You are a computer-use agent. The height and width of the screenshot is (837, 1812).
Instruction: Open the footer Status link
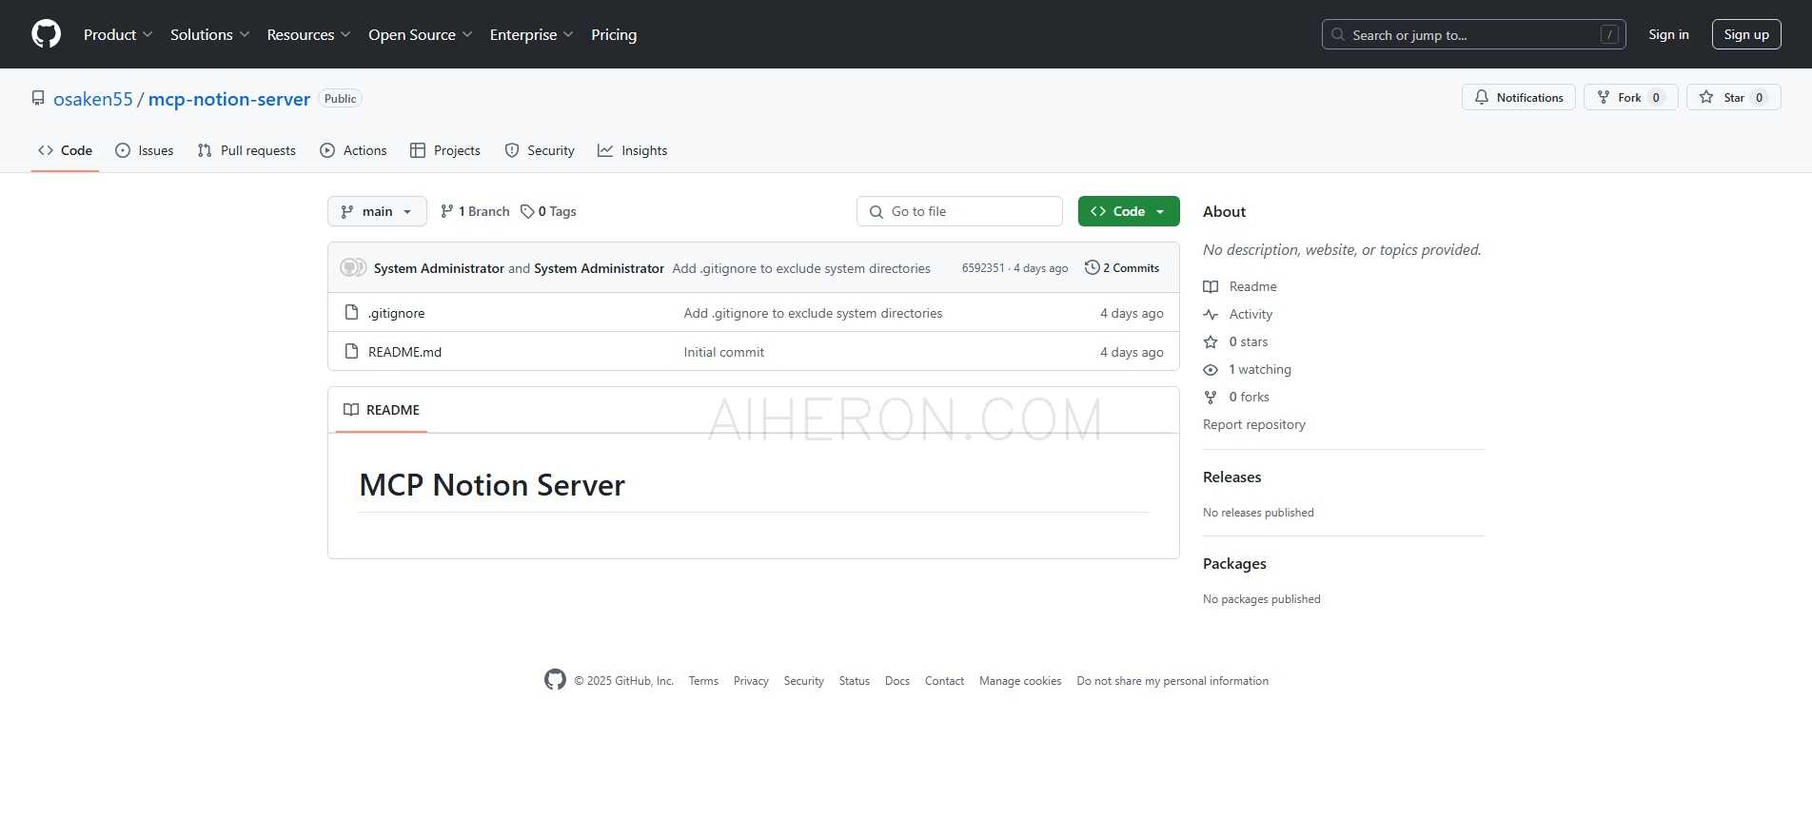pos(855,681)
